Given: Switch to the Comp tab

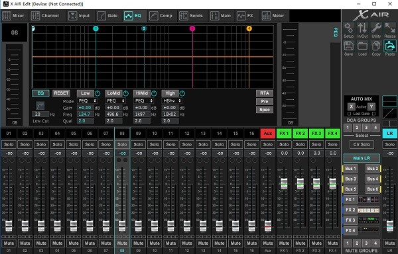Looking at the screenshot, I should pyautogui.click(x=161, y=16).
